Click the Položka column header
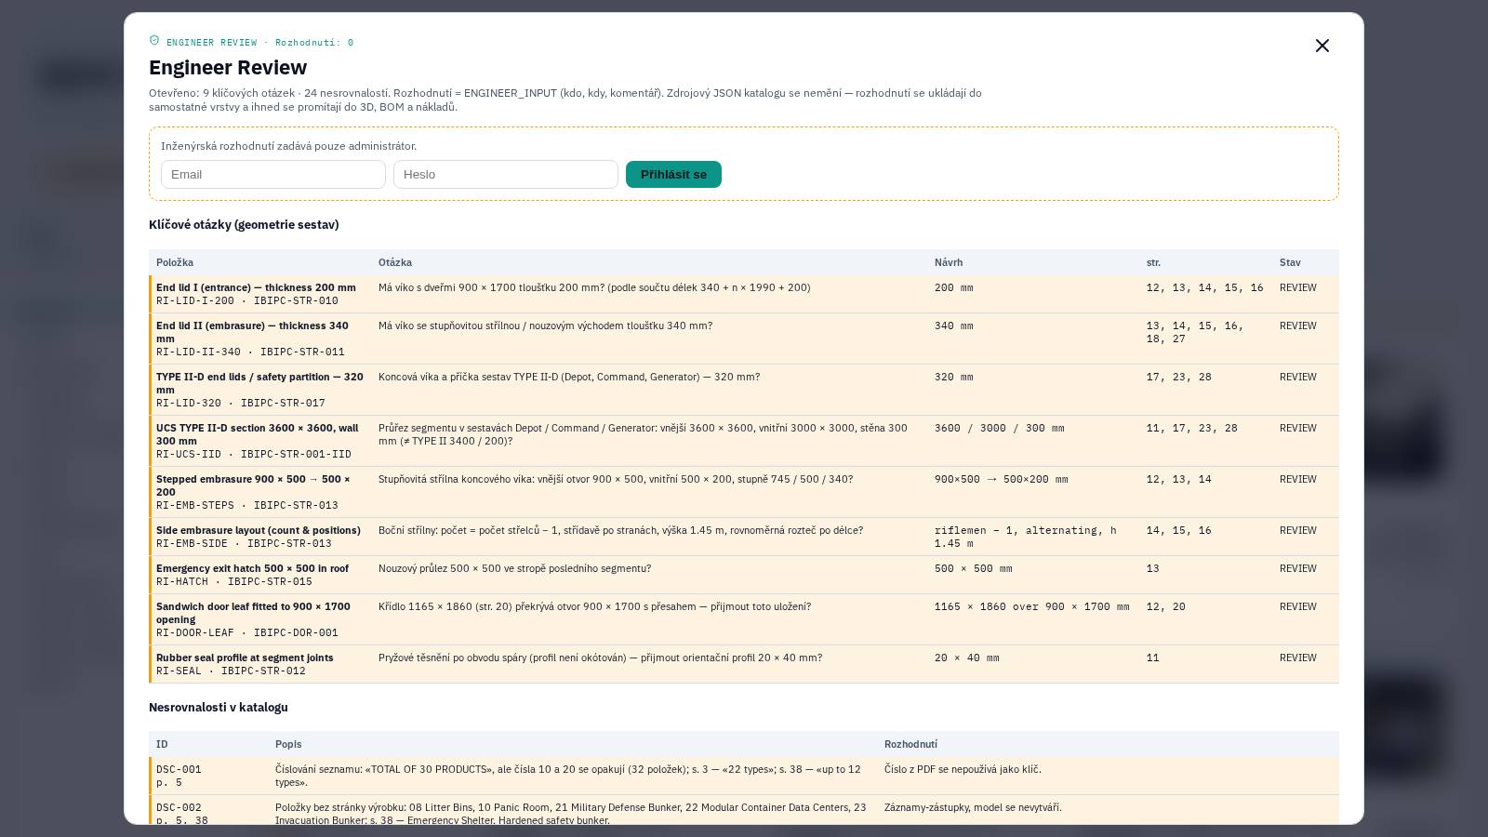 coord(175,262)
